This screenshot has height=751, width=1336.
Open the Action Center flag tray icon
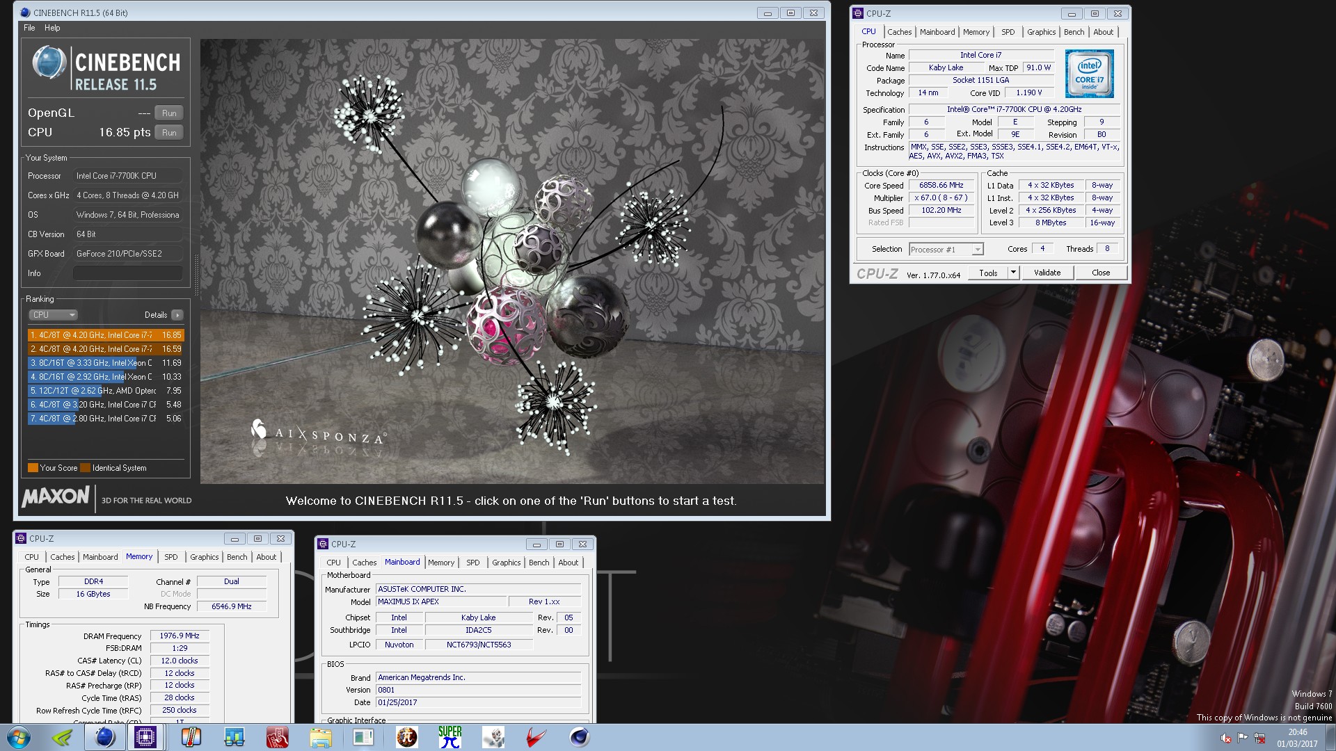1243,738
